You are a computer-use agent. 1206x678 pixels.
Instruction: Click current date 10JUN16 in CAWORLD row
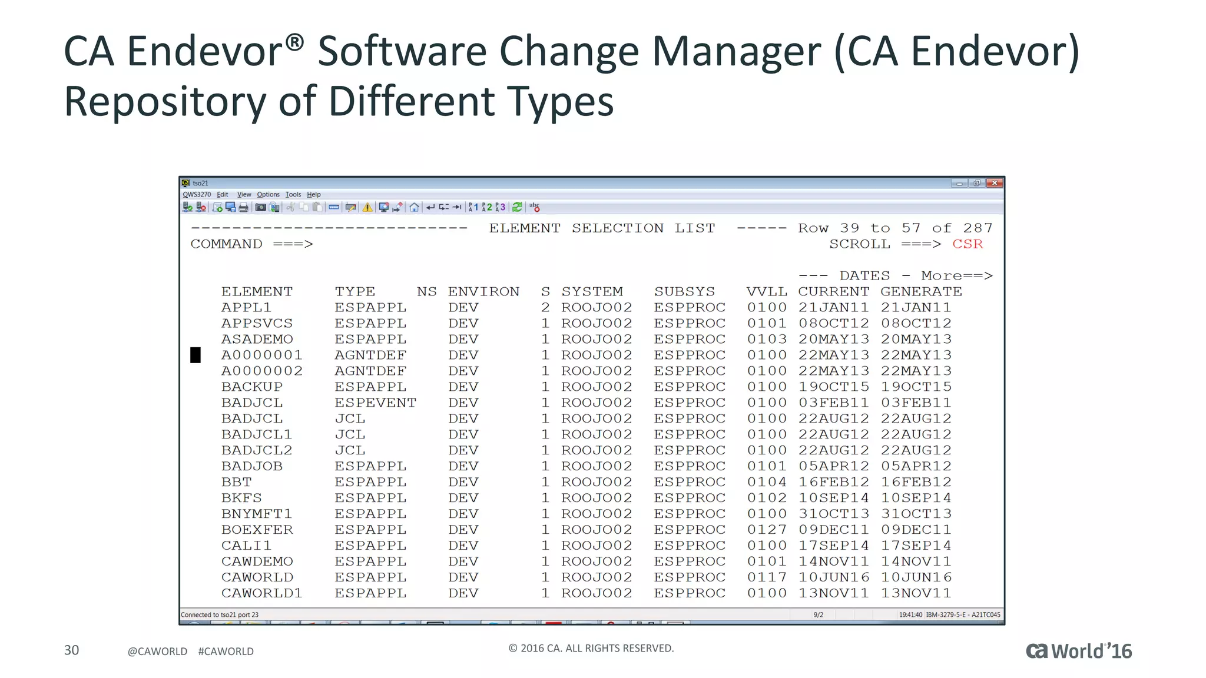[x=833, y=578]
